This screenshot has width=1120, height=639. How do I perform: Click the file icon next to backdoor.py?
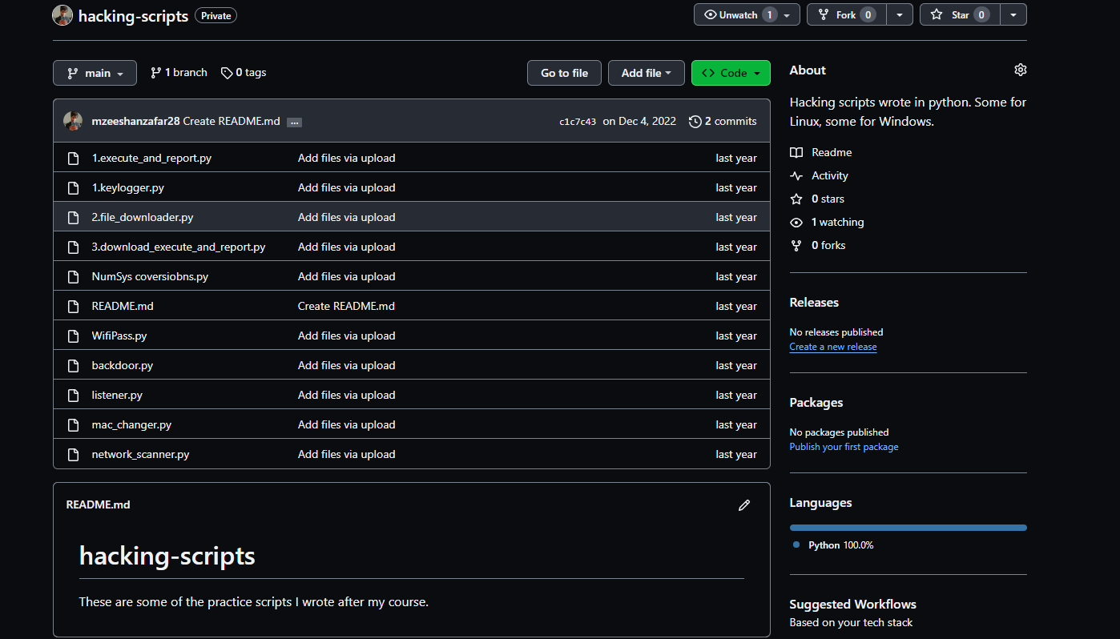click(74, 365)
